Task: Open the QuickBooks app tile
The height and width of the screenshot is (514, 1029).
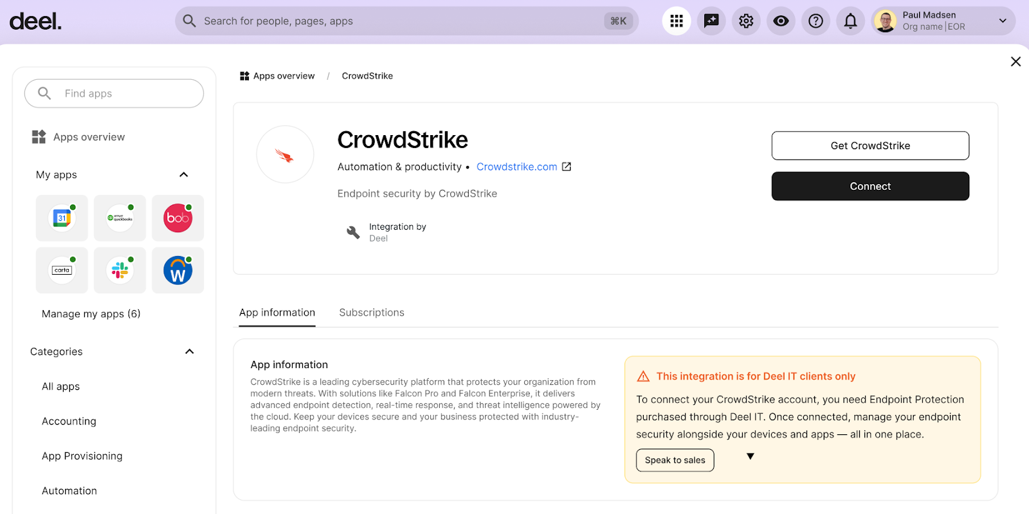Action: coord(120,218)
